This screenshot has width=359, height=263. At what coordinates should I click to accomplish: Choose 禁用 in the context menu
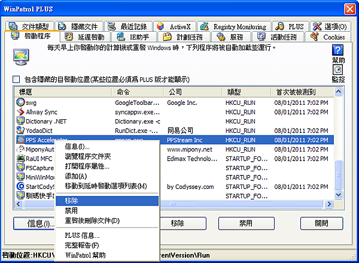coord(107,210)
